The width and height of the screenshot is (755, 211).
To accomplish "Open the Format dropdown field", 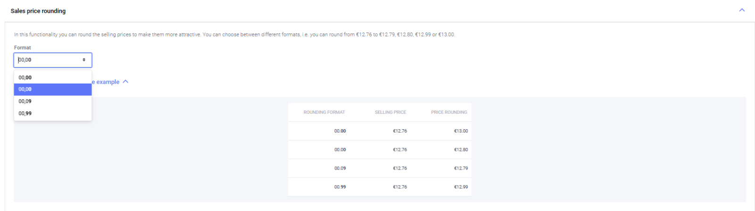I will 52,60.
